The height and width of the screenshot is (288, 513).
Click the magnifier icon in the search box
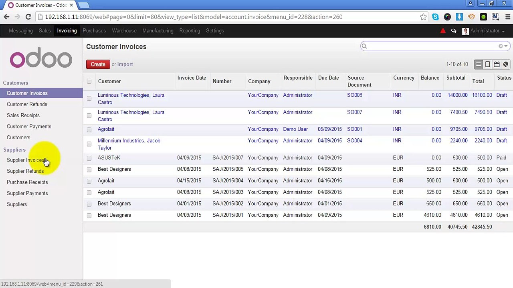[x=364, y=46]
